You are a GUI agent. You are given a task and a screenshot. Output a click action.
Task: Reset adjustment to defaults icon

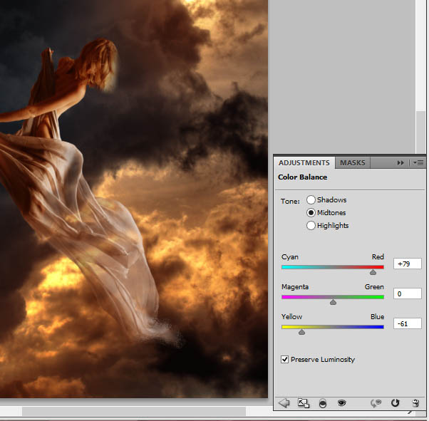tap(396, 403)
